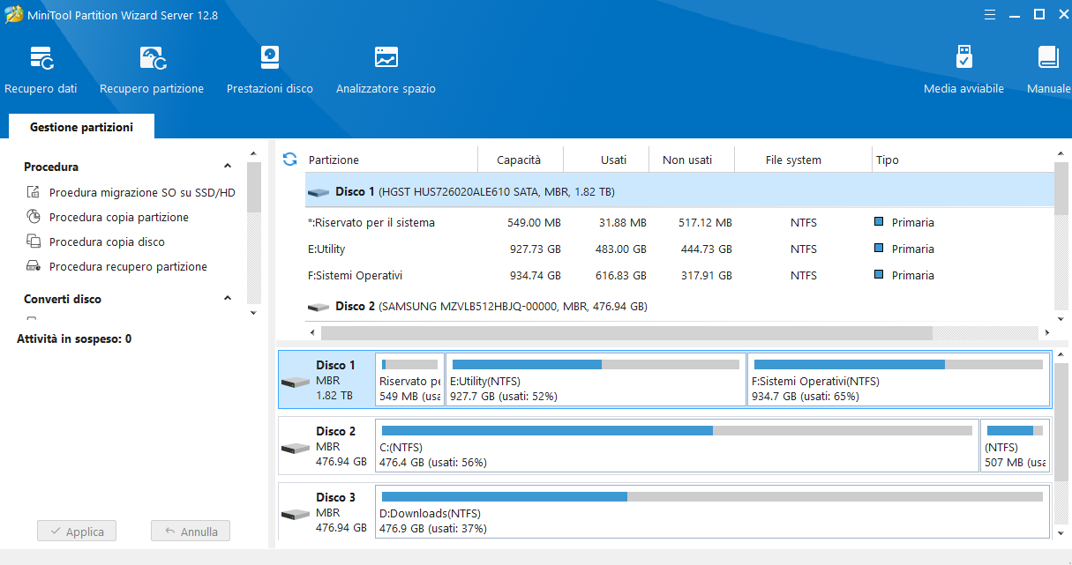This screenshot has width=1072, height=565.
Task: Start Procedura copia disco
Action: point(107,242)
